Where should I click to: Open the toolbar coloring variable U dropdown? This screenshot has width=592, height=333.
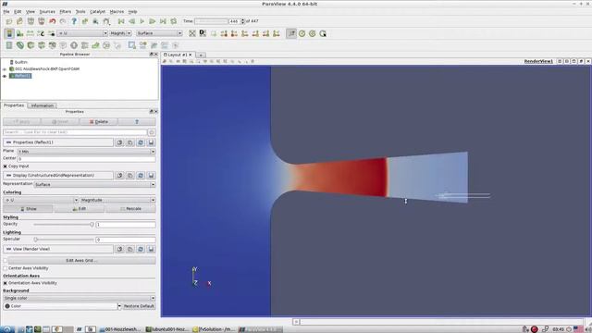point(82,33)
